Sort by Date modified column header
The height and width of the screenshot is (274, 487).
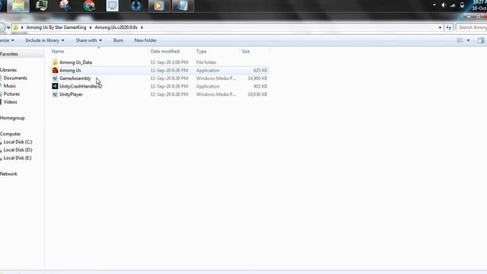click(x=165, y=51)
